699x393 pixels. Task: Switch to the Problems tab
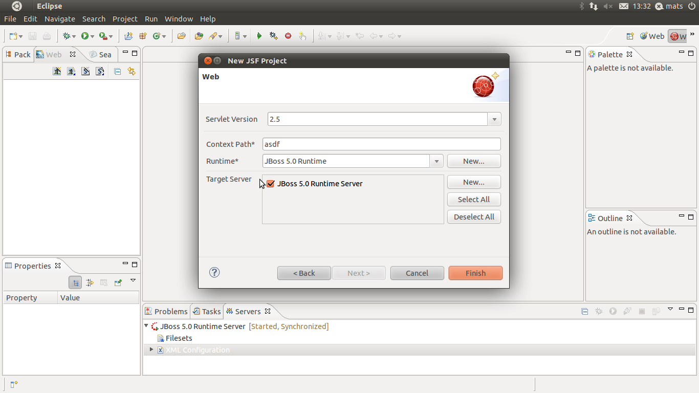tap(166, 311)
